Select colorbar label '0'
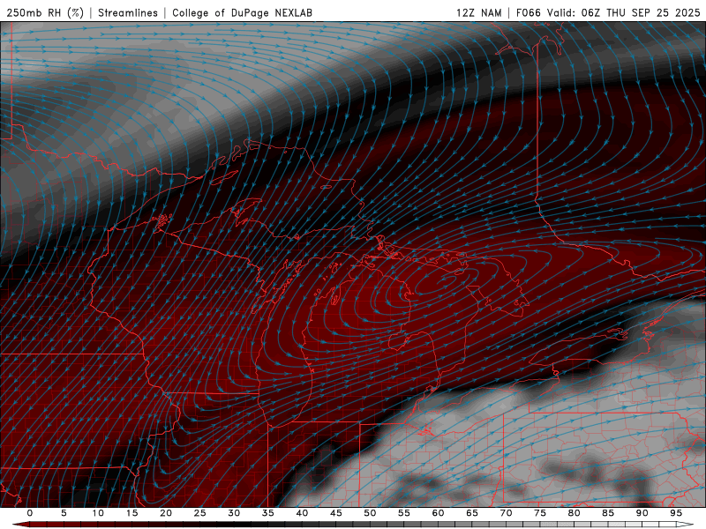This screenshot has height=529, width=706. pyautogui.click(x=30, y=513)
